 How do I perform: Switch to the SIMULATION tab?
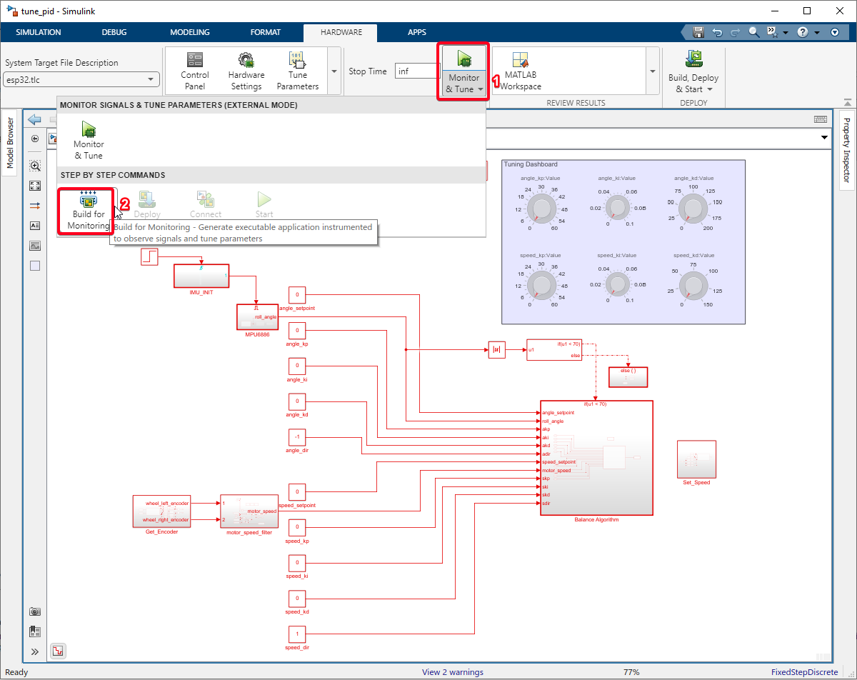pyautogui.click(x=39, y=32)
